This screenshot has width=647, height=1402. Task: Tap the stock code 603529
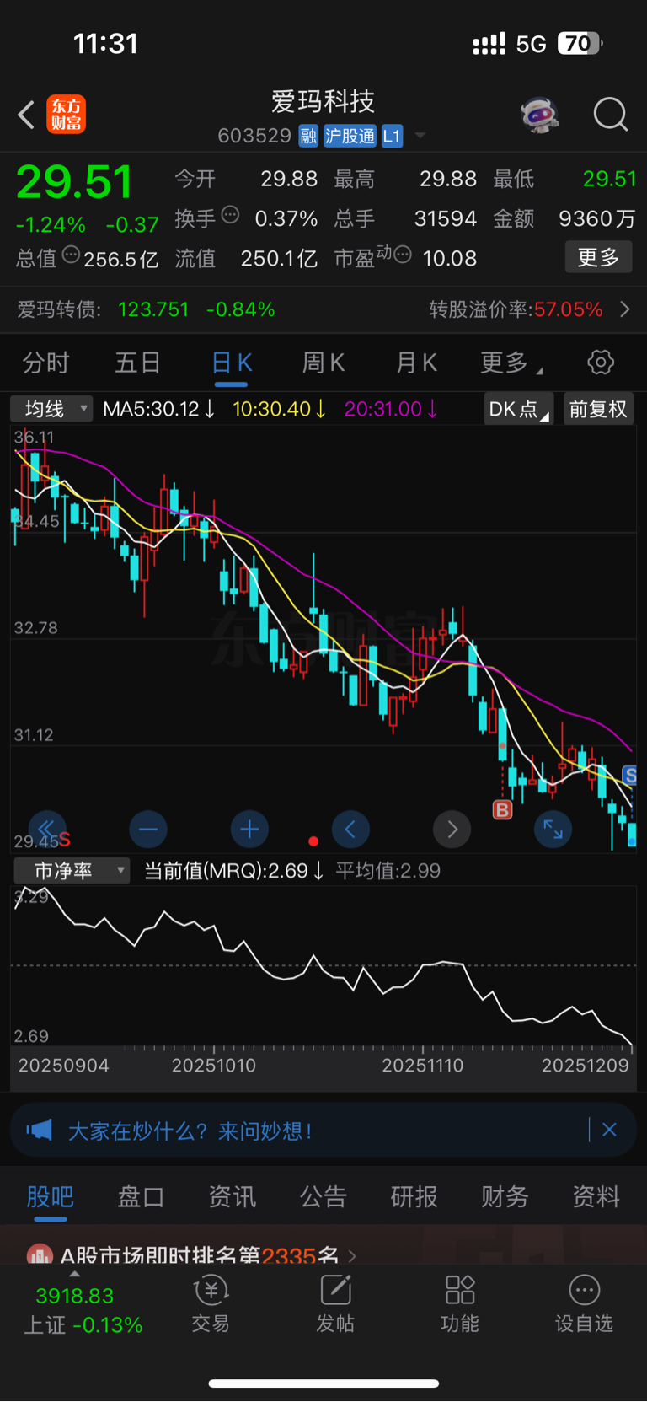tap(254, 136)
